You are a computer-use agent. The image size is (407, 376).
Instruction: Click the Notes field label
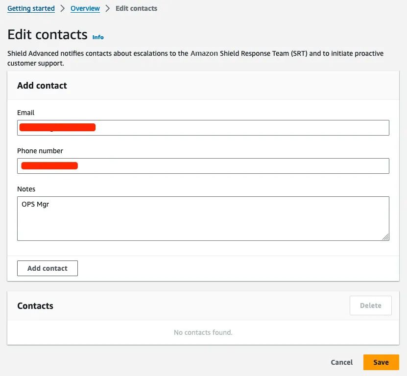click(26, 189)
